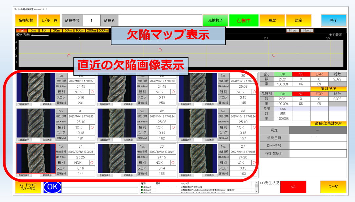Click green check icon of first Debug1 log row
The image size is (355, 202).
coord(142,187)
